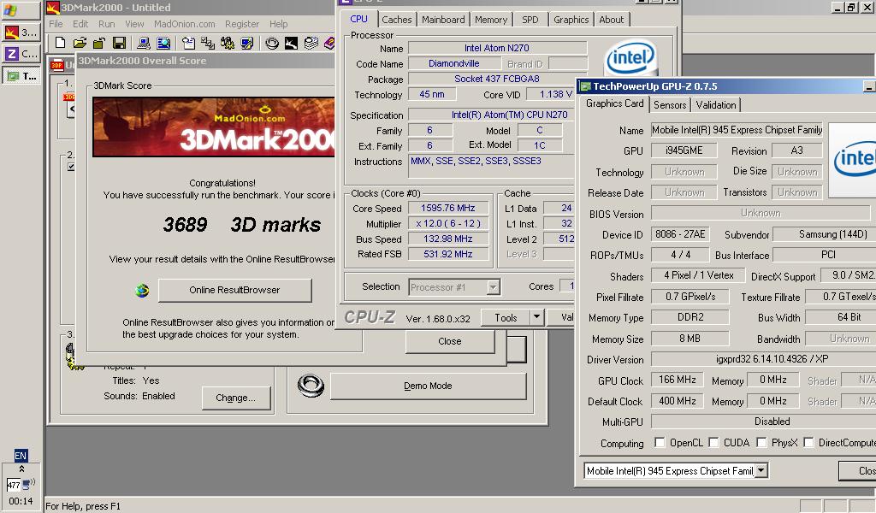The image size is (876, 513).
Task: Switch to the SPD tab in CPU-Z
Action: click(x=530, y=20)
